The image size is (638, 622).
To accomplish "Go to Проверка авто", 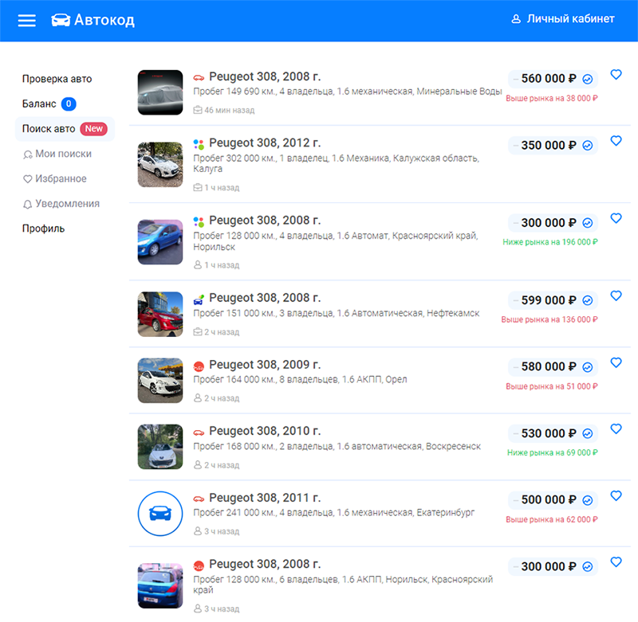I will (57, 79).
